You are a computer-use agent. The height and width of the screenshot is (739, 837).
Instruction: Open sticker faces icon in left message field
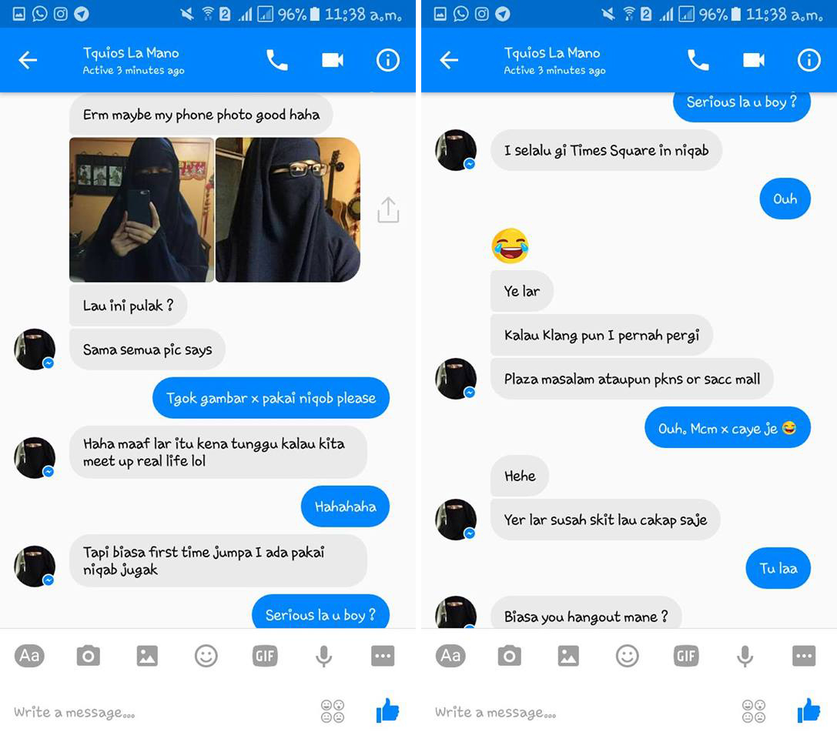click(x=333, y=711)
